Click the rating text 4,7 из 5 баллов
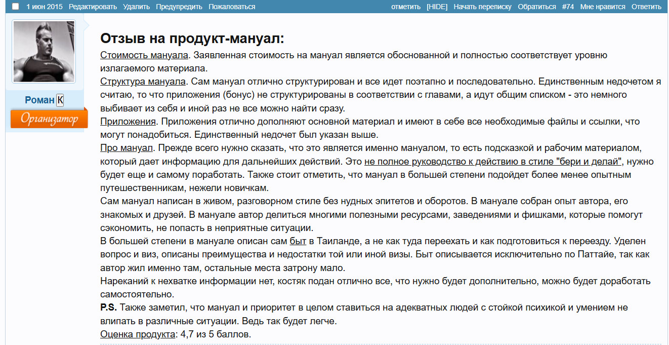 pos(216,334)
